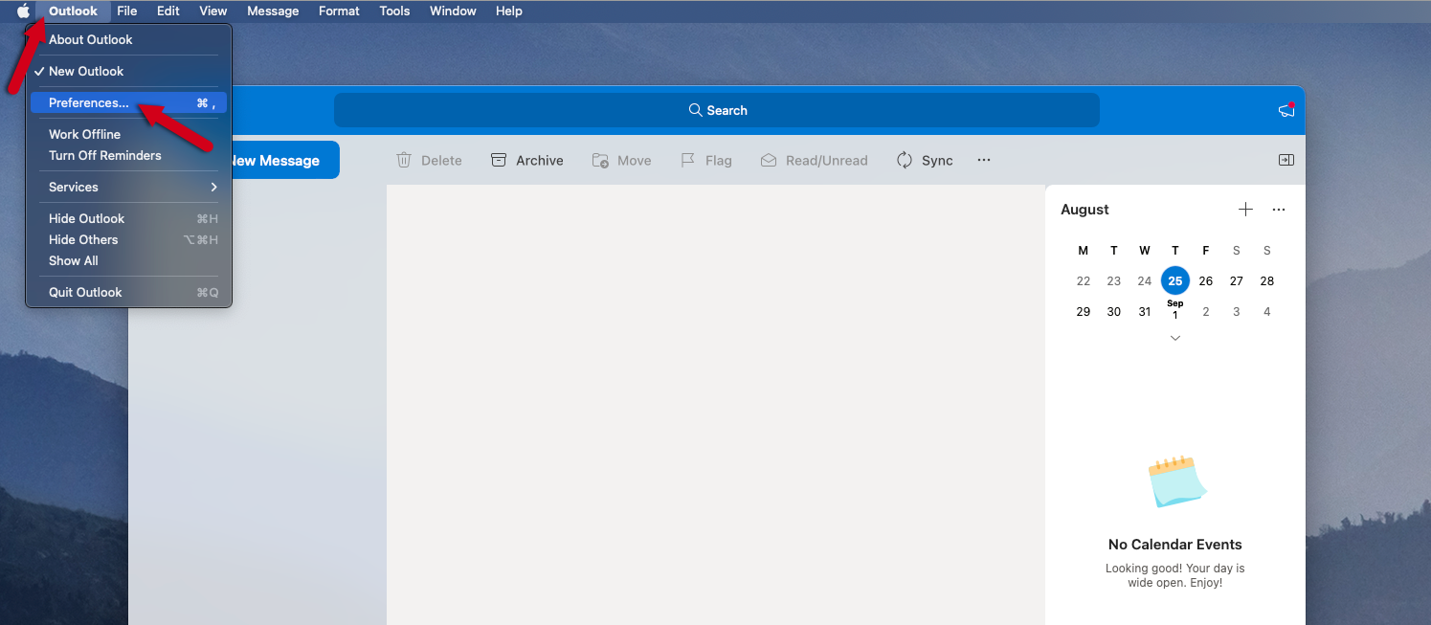Click inside the Search field

717,110
